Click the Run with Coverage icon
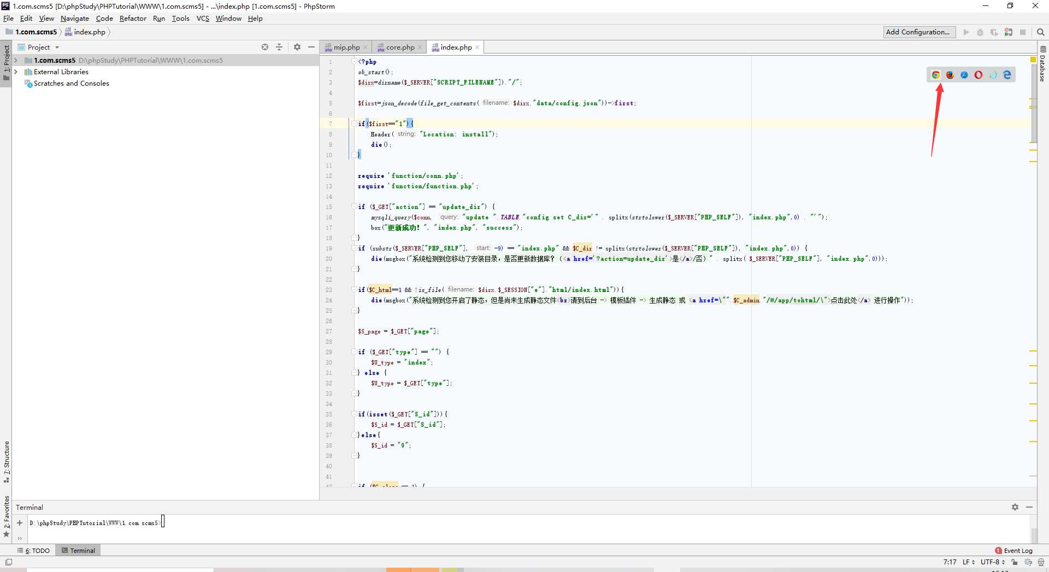This screenshot has height=572, width=1049. 994,32
